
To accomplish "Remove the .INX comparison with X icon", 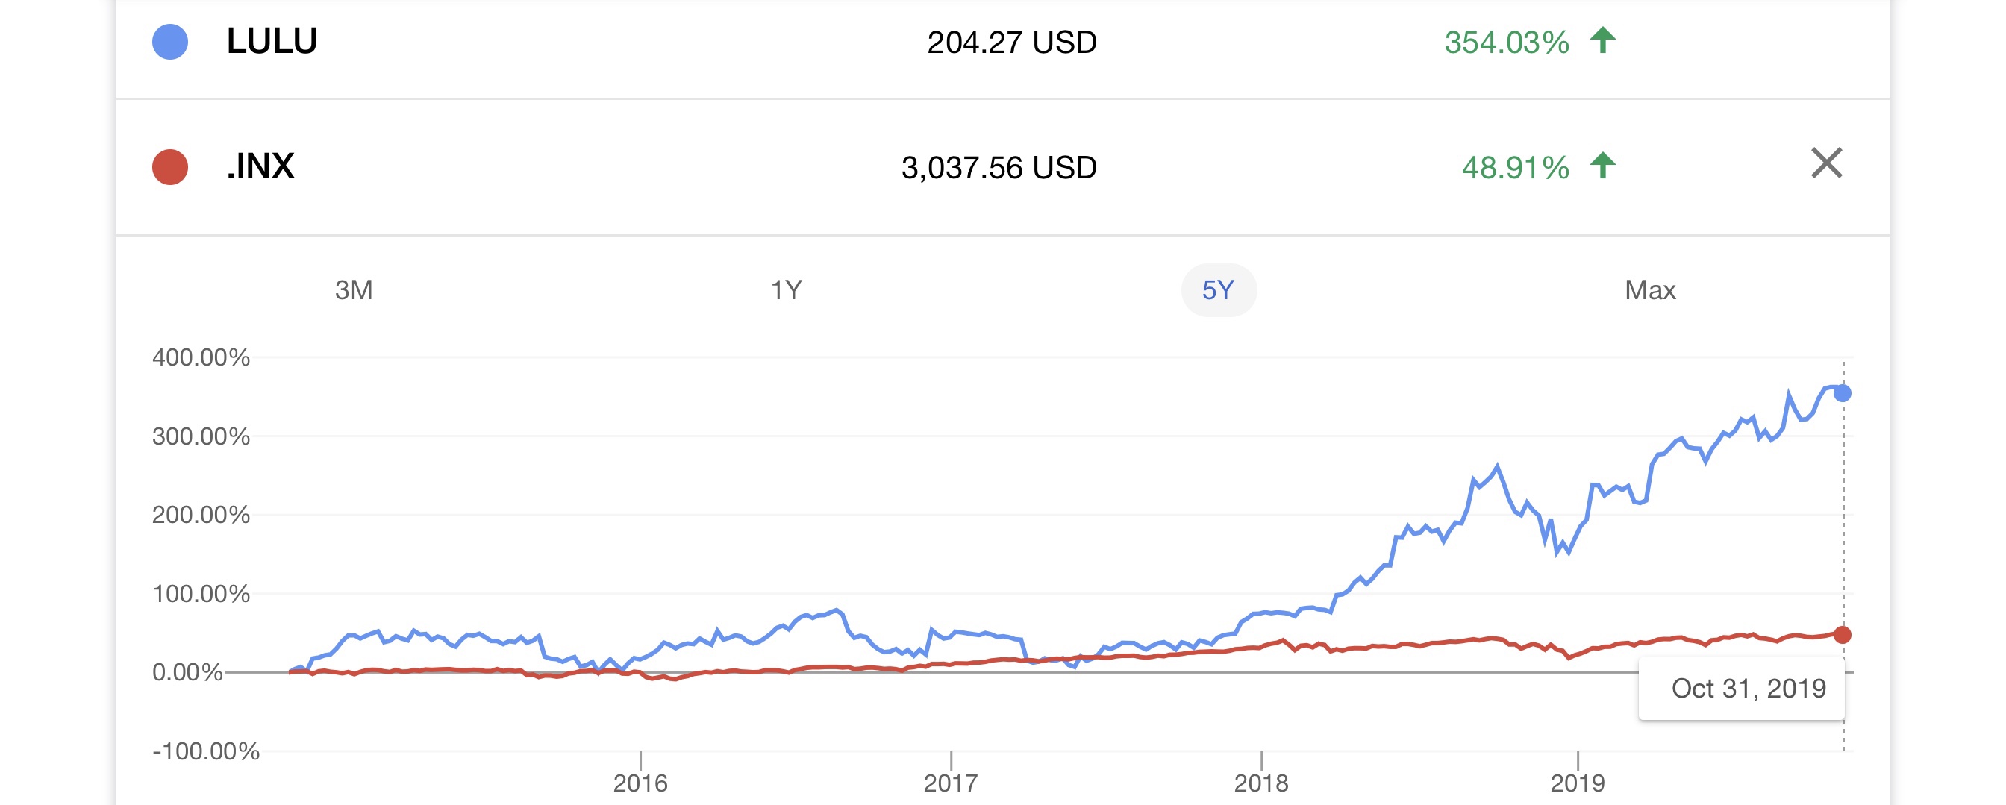I will click(x=1826, y=163).
